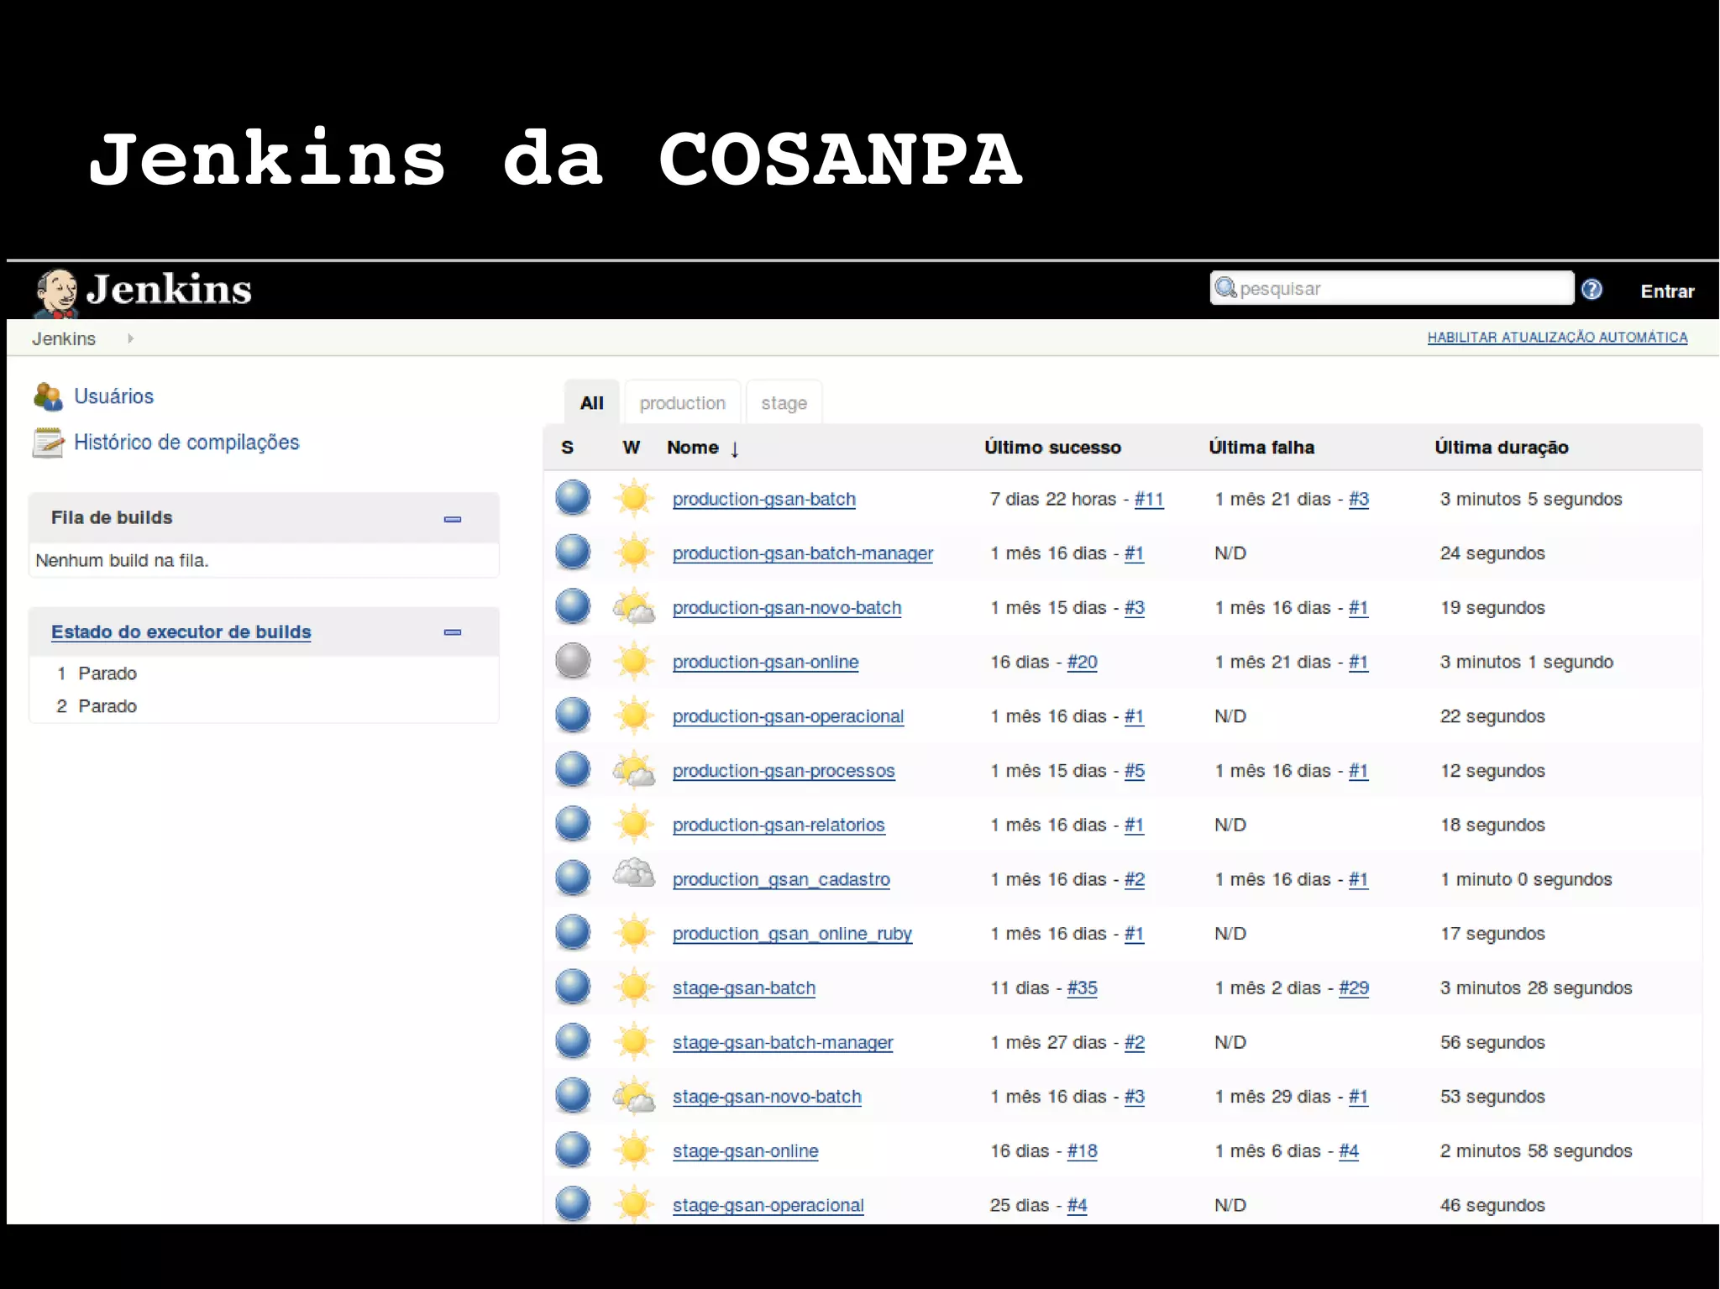
Task: Click 'Nenhum build na fila.' text
Action: pyautogui.click(x=122, y=560)
